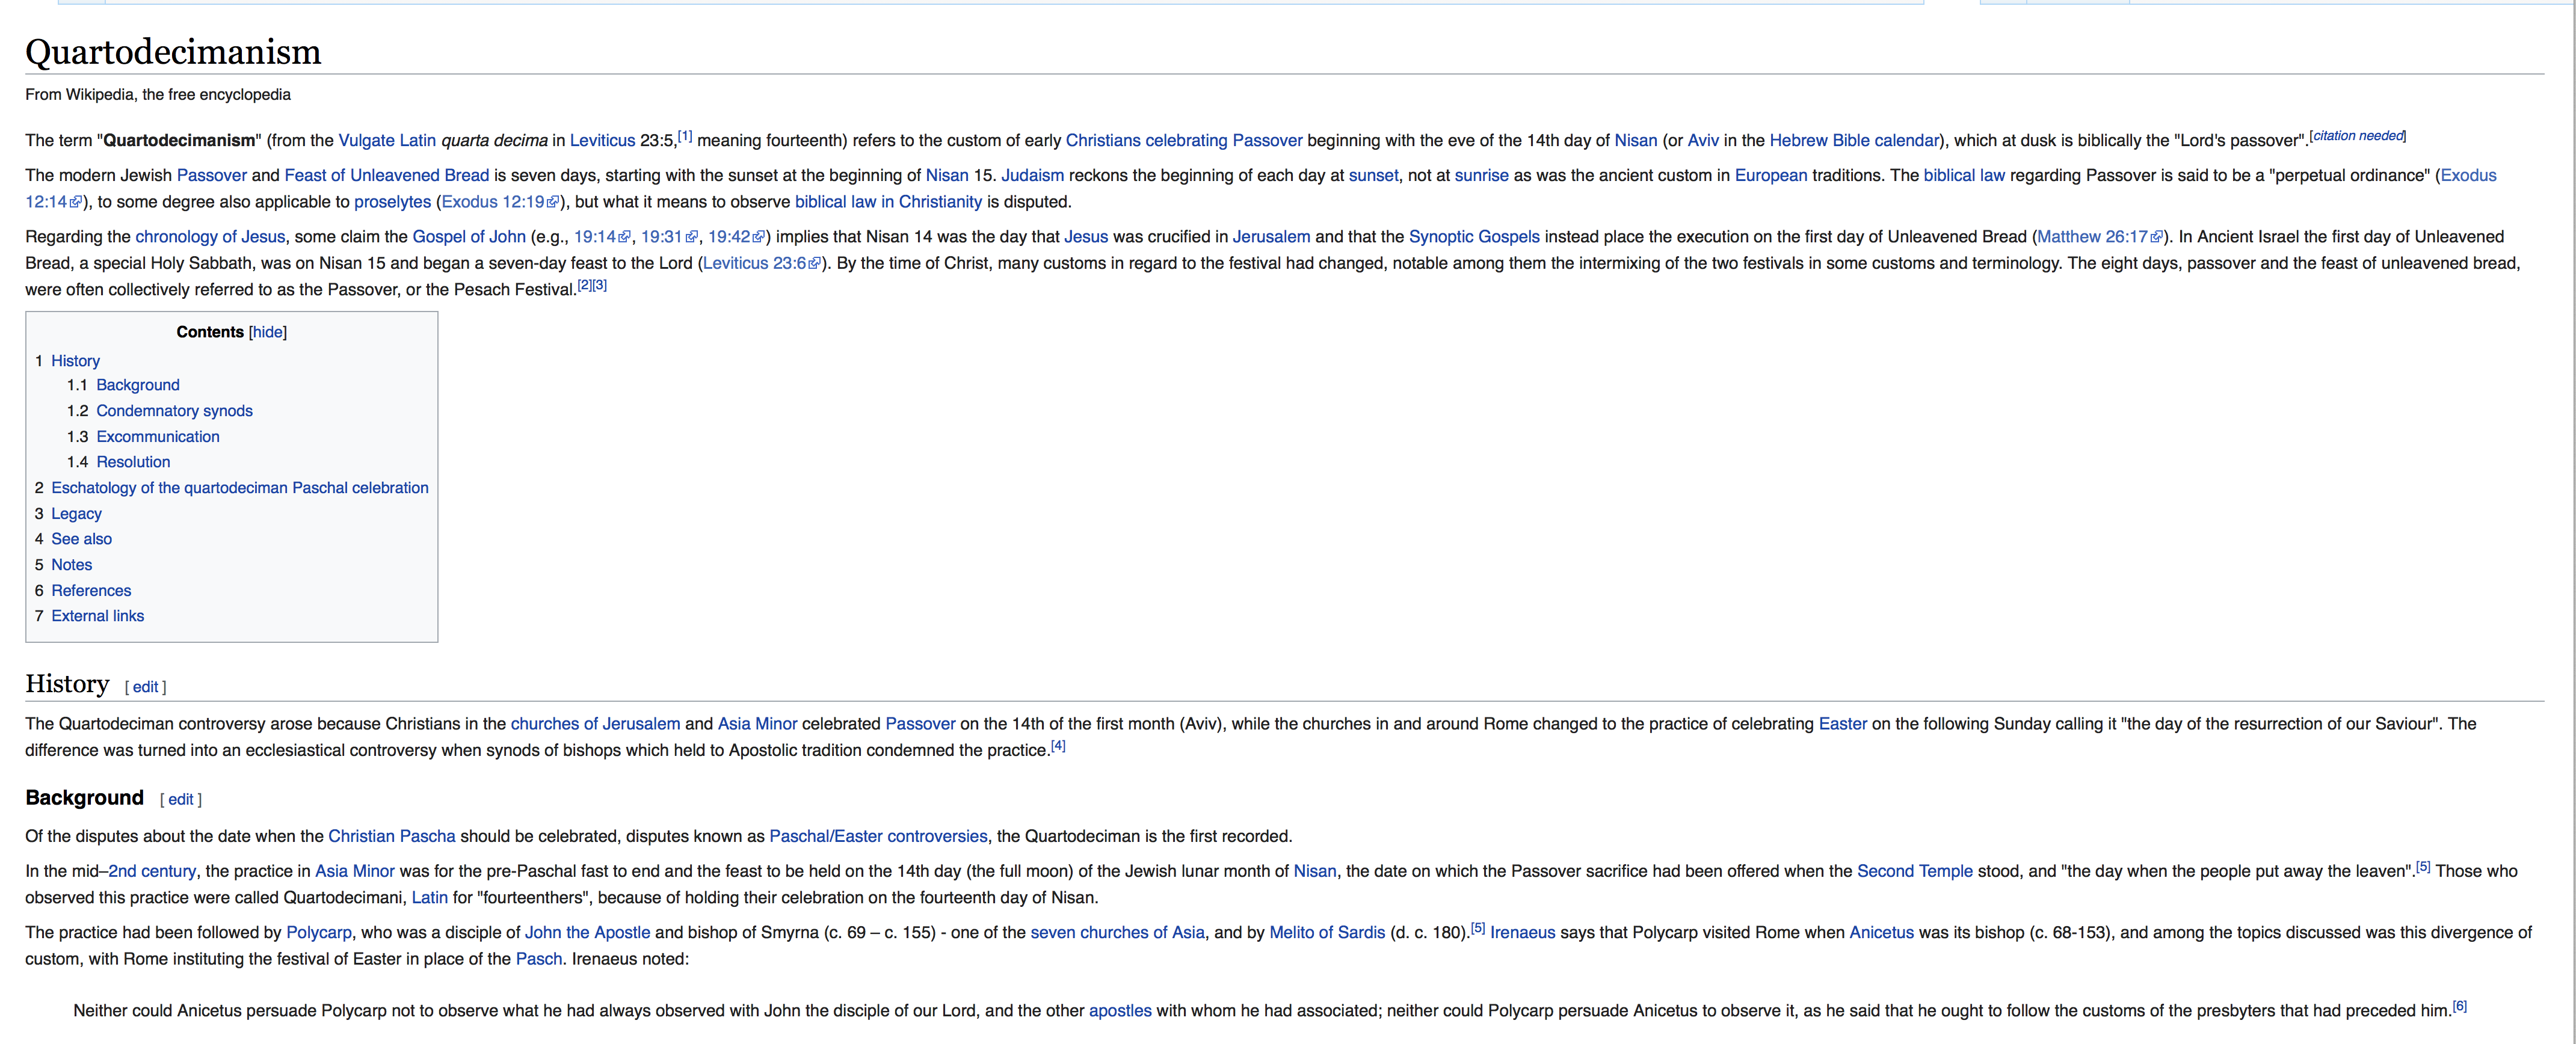2576x1044 pixels.
Task: Open the external 19:42 verse link
Action: [x=736, y=237]
